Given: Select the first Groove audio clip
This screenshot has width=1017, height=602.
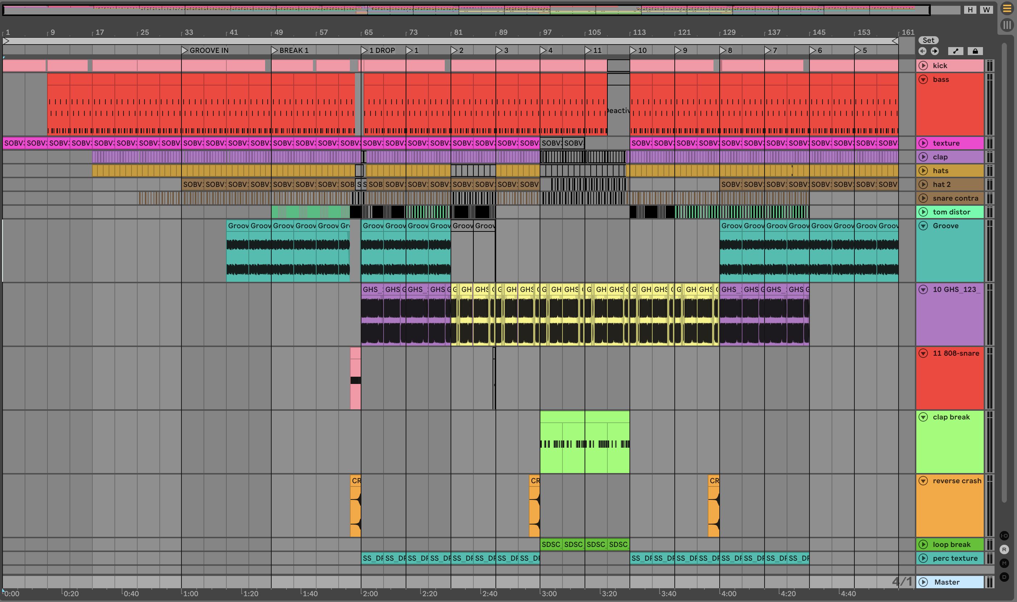Looking at the screenshot, I should coord(238,251).
